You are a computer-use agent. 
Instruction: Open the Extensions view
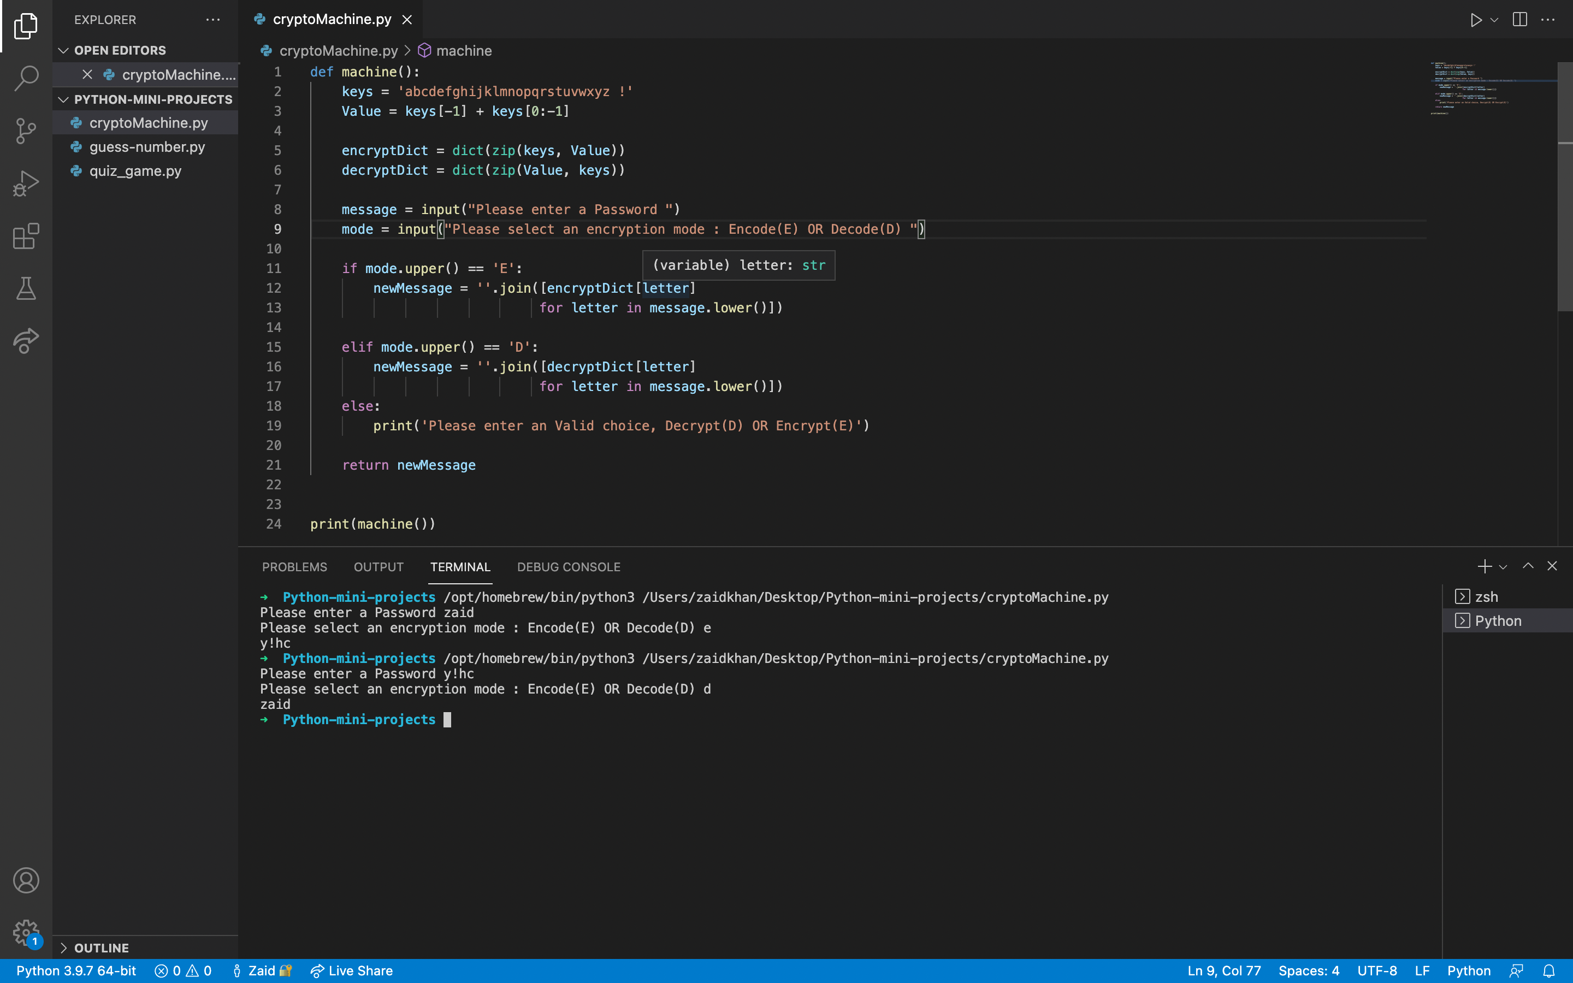point(26,236)
